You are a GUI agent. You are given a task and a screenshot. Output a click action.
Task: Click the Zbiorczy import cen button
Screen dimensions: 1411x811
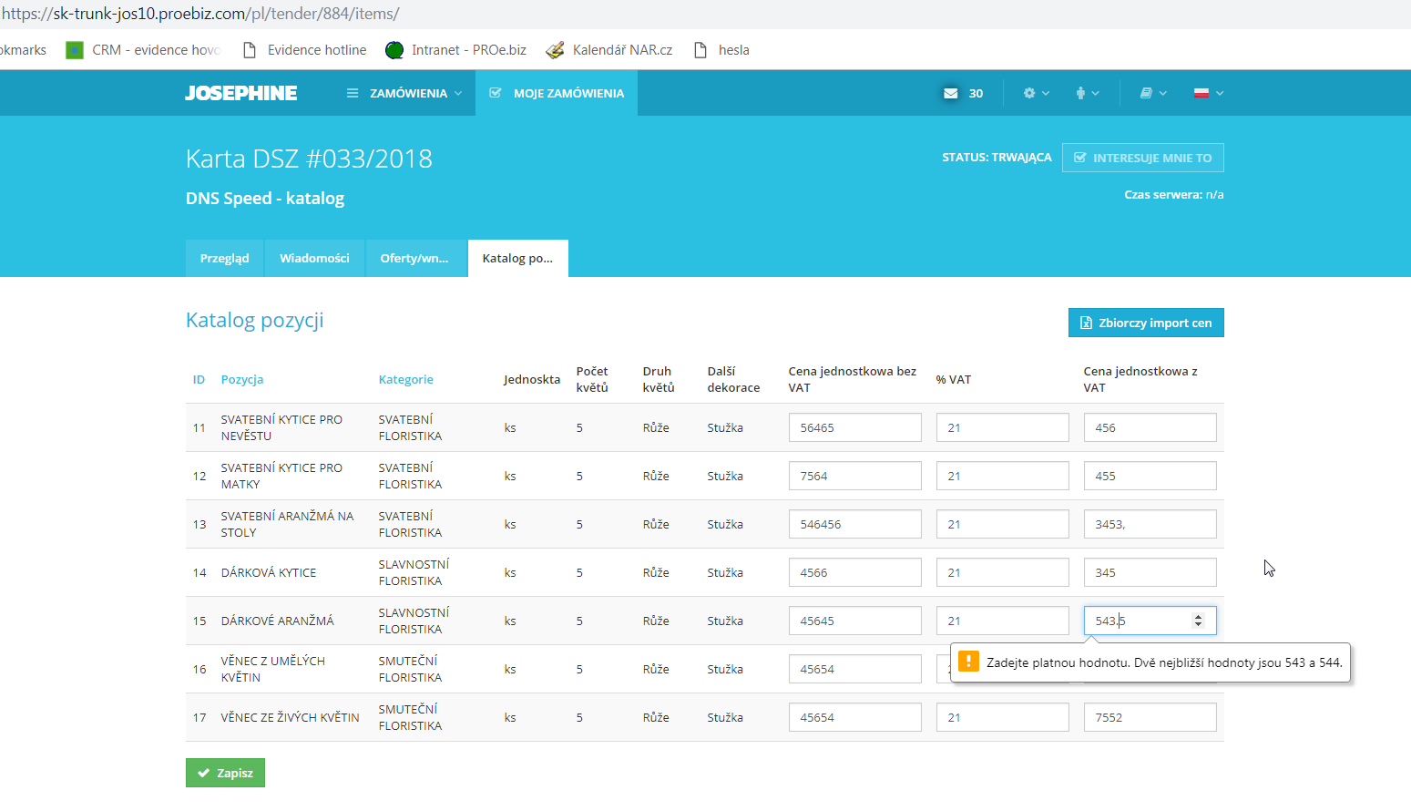(1145, 323)
